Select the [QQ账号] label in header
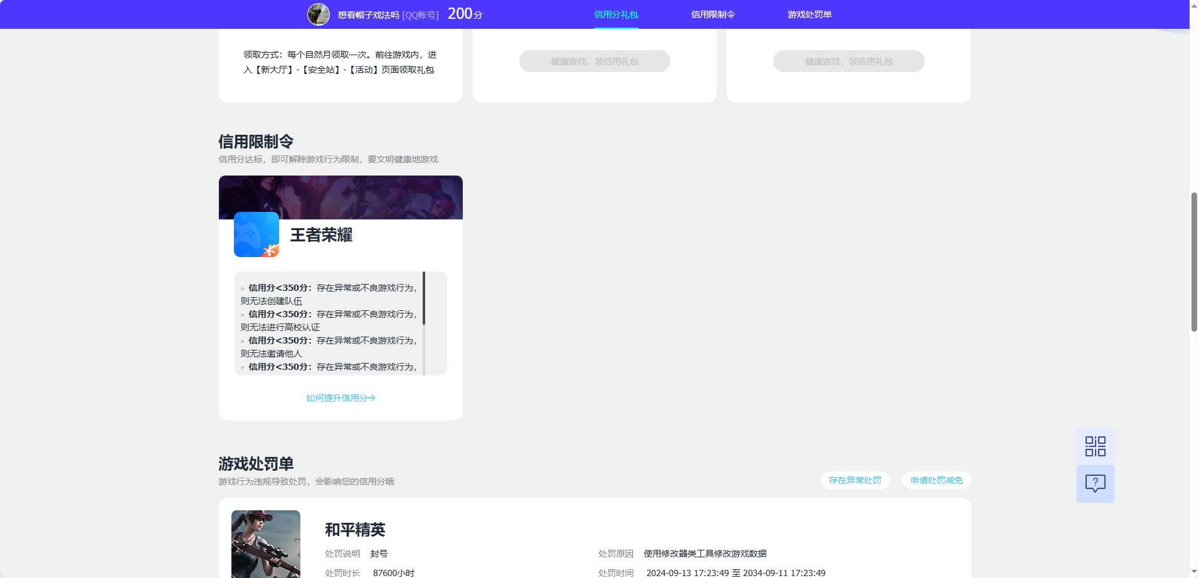1199x578 pixels. point(420,14)
